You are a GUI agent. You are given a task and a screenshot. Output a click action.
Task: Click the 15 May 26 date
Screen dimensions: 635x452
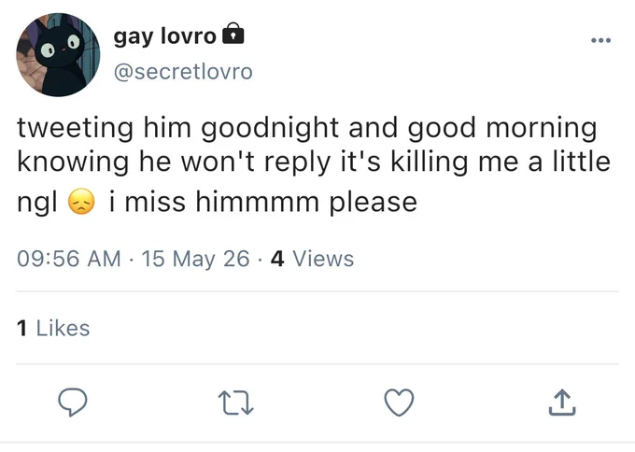pos(195,259)
